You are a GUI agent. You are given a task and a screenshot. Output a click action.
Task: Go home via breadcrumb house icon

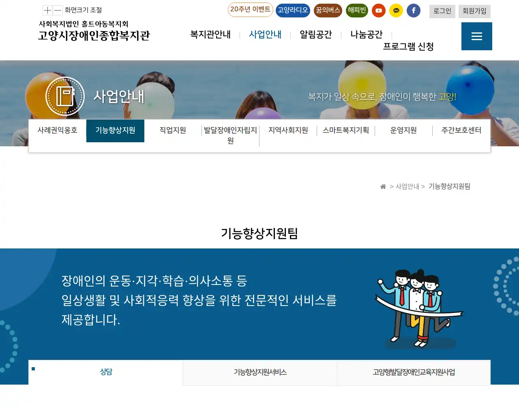coord(383,186)
